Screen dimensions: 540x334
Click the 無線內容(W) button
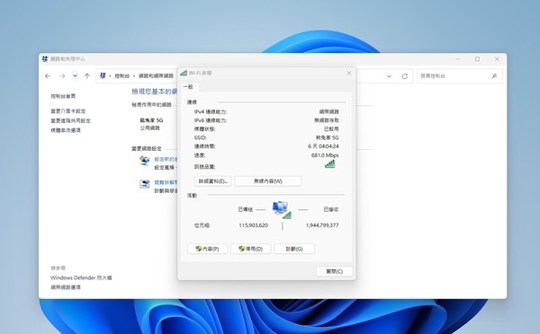tap(268, 181)
